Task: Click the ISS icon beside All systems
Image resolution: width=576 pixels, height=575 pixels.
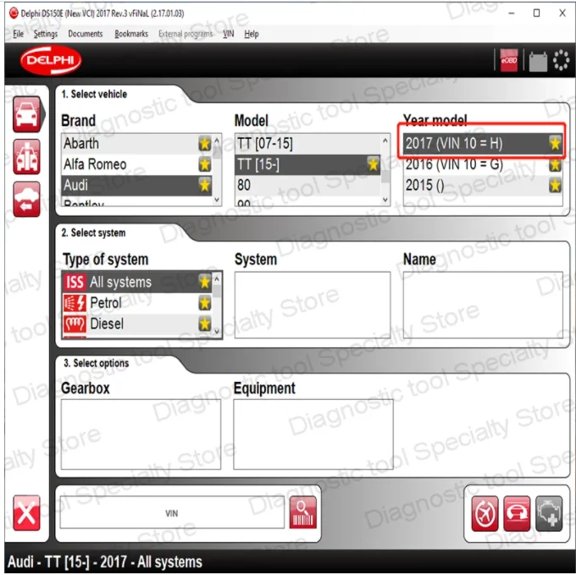Action: click(75, 282)
